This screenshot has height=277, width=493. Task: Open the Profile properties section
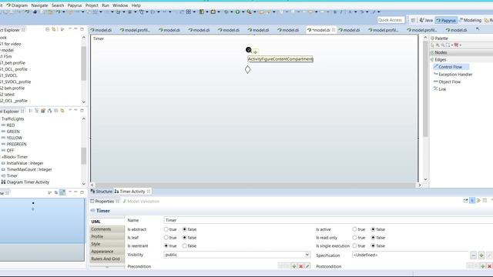pos(107,236)
